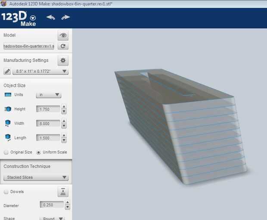Click the model filename field
The width and height of the screenshot is (267, 220).
(29, 46)
